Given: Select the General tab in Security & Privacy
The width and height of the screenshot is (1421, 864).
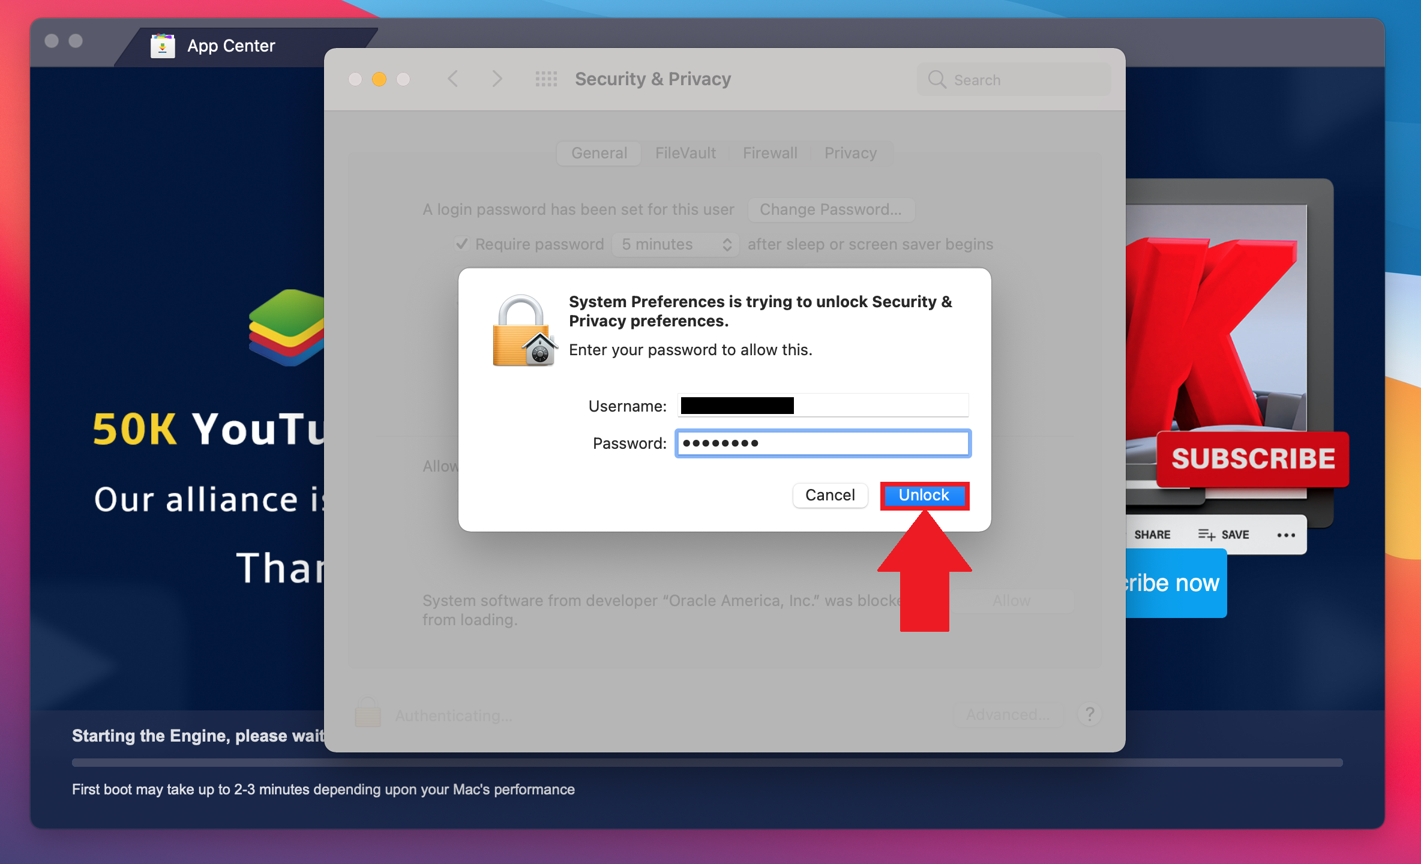Looking at the screenshot, I should [600, 152].
